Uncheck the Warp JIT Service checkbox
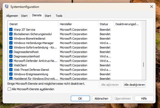 tap(11, 30)
